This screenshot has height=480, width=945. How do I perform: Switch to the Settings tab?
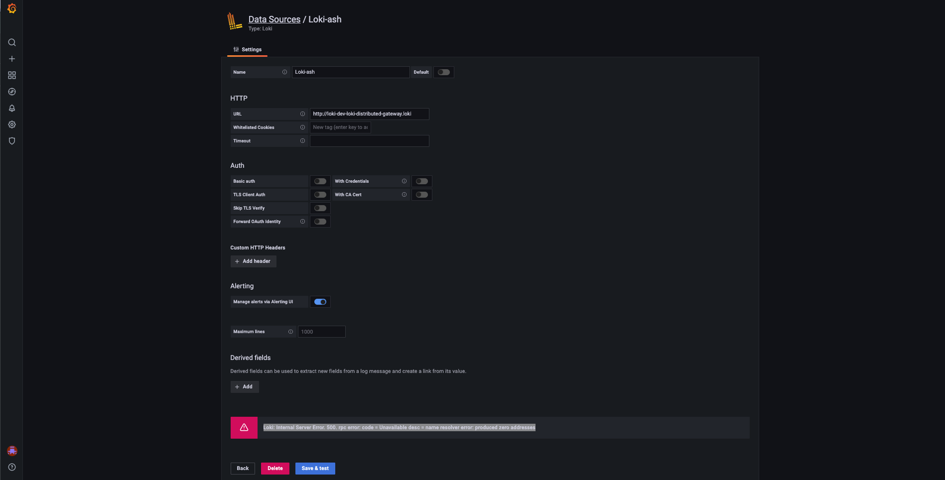[x=248, y=49]
